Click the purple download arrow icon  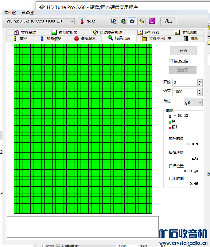pyautogui.click(x=152, y=21)
